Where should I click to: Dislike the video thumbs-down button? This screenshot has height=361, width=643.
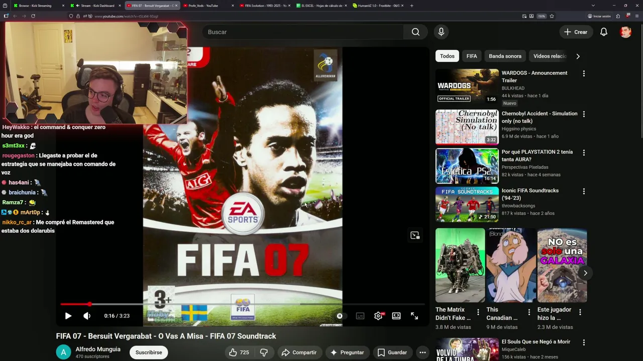264,352
